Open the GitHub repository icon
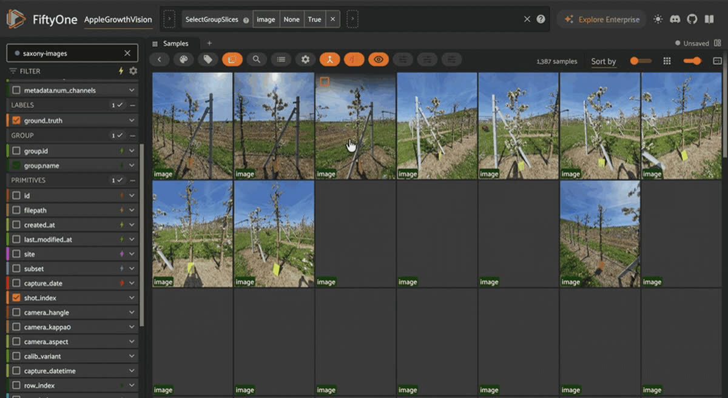The height and width of the screenshot is (398, 728). click(692, 19)
